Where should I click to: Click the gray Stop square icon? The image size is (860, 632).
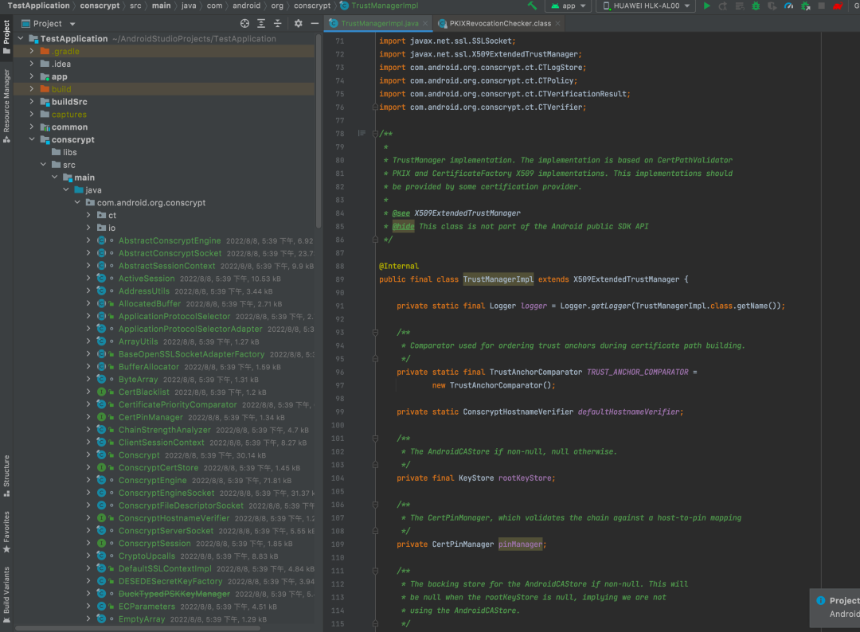tap(821, 6)
